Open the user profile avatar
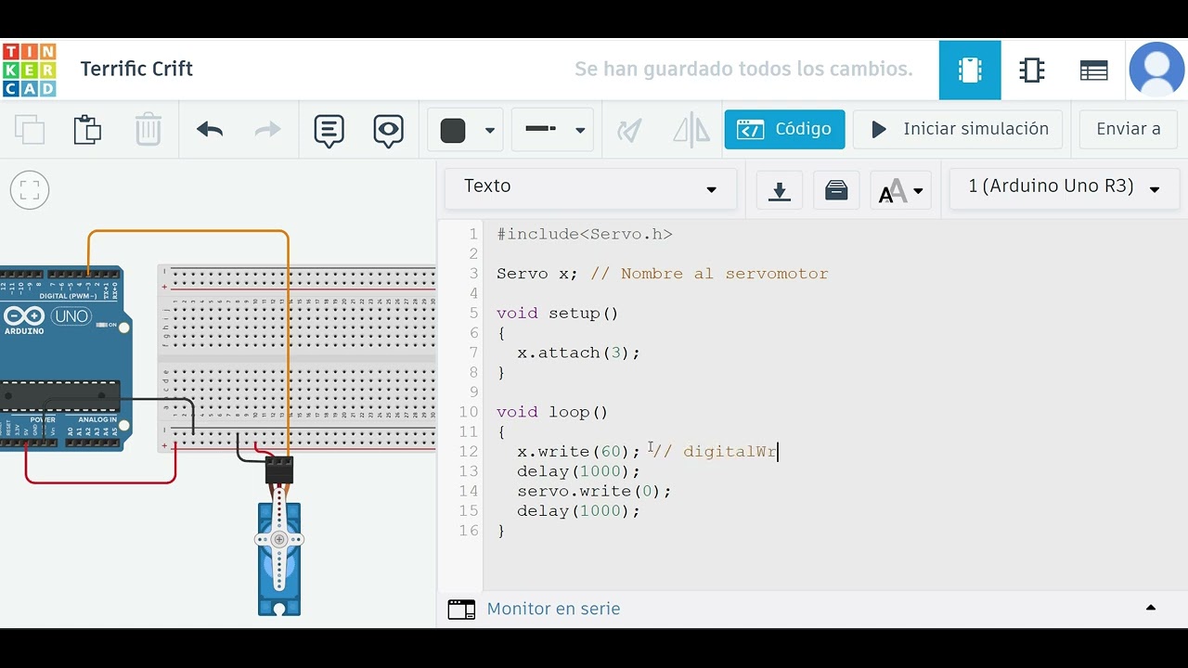 [x=1156, y=70]
